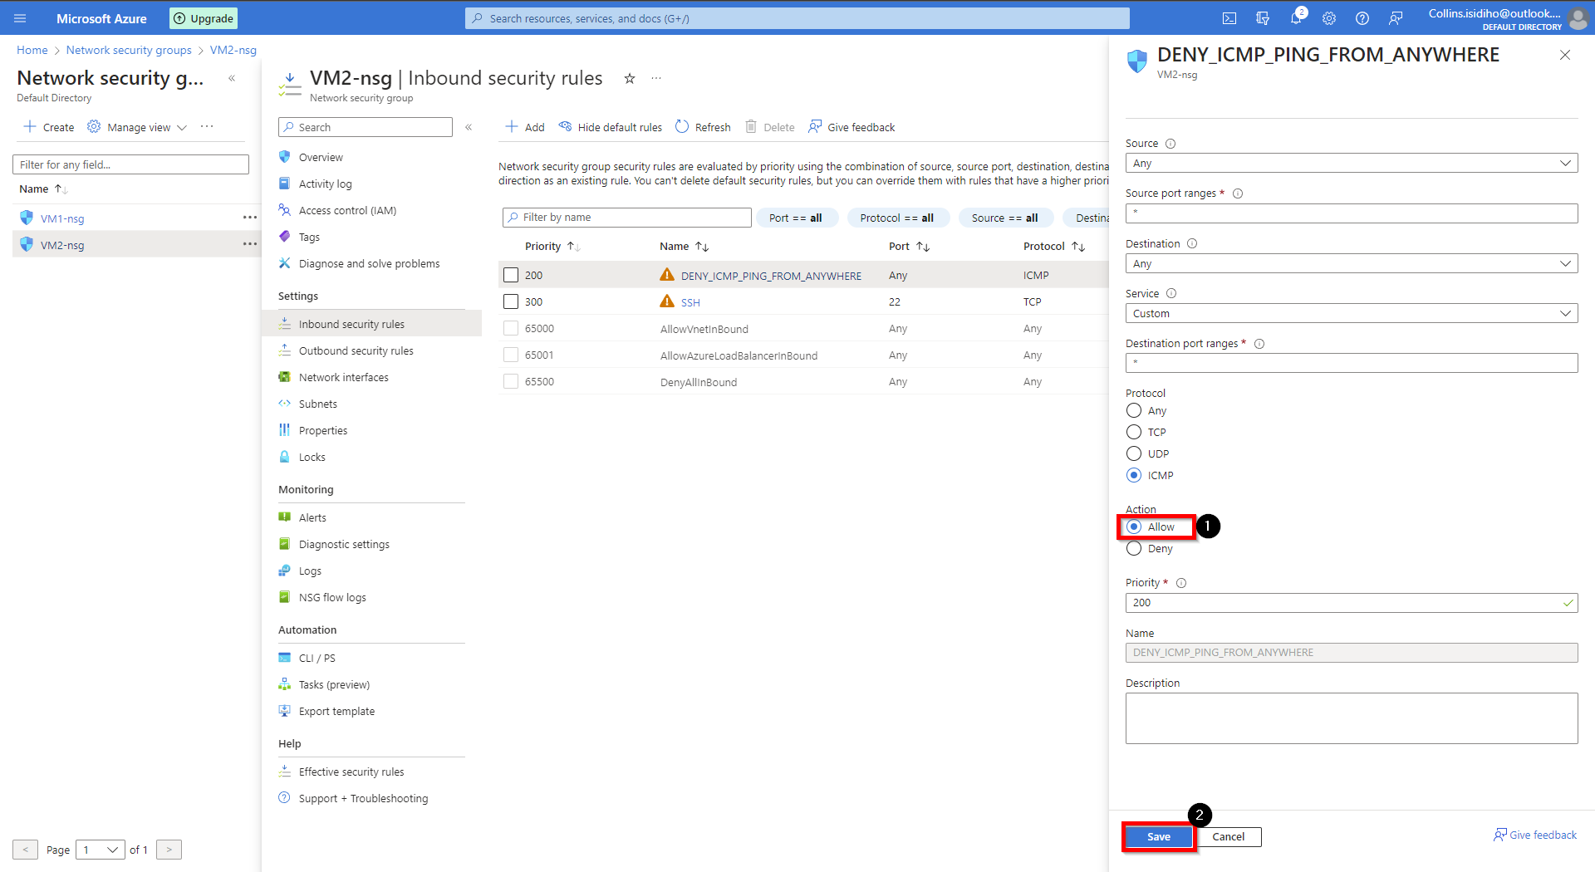This screenshot has height=872, width=1595.
Task: Expand the Manage view dropdown
Action: click(137, 127)
